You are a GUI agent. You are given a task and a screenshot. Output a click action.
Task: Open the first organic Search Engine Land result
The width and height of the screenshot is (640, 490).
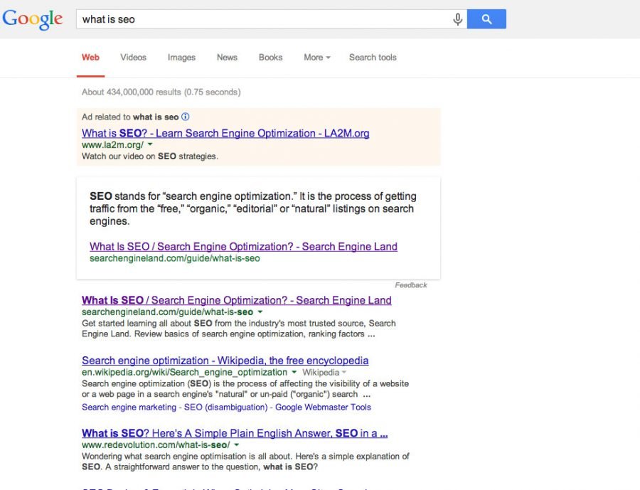coord(236,300)
